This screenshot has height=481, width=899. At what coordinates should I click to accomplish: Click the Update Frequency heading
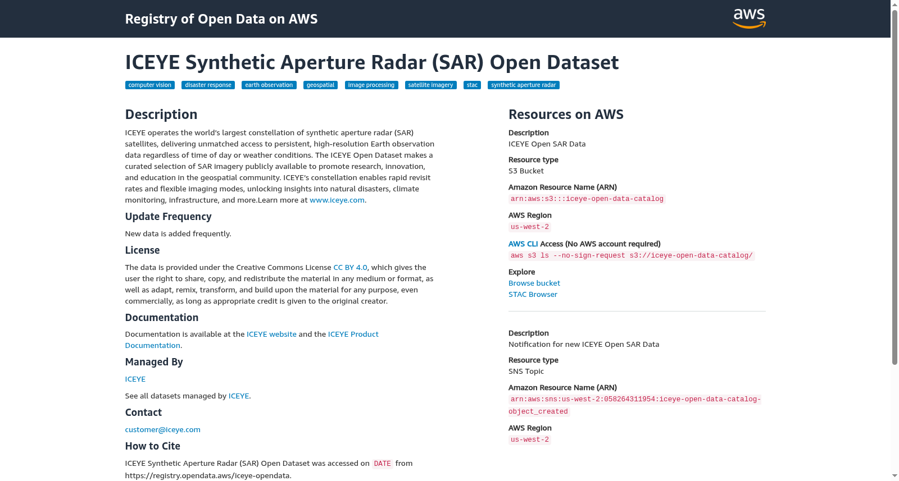[169, 217]
